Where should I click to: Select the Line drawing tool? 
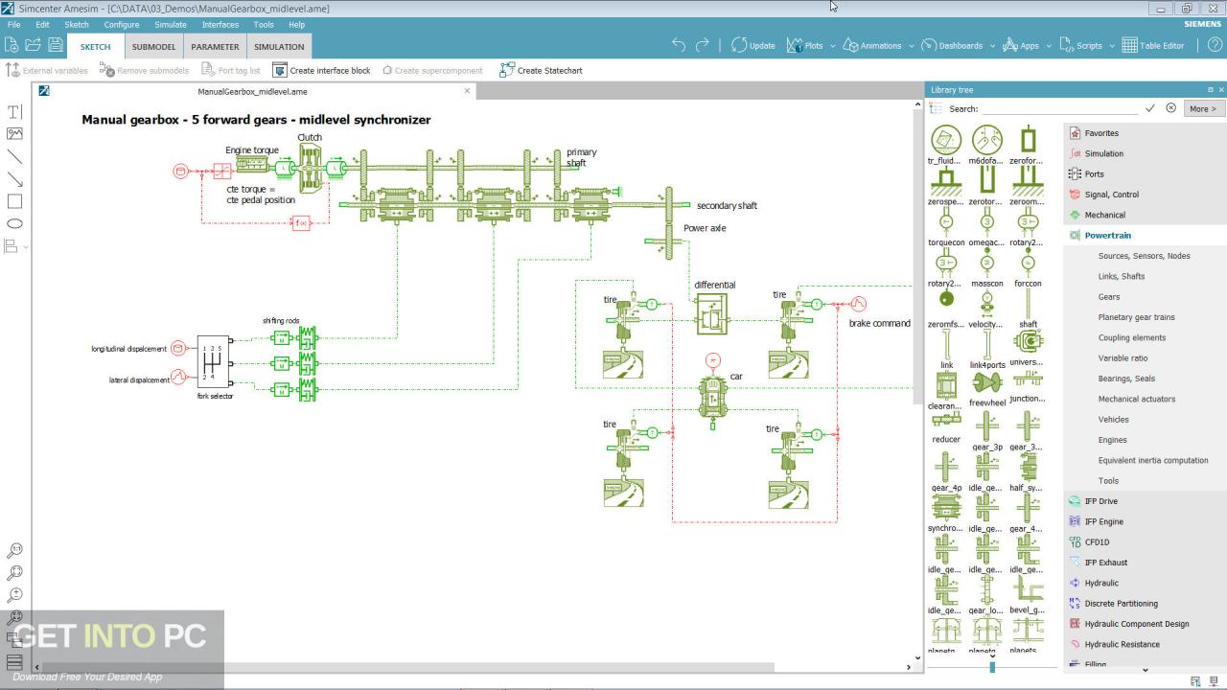[x=14, y=156]
